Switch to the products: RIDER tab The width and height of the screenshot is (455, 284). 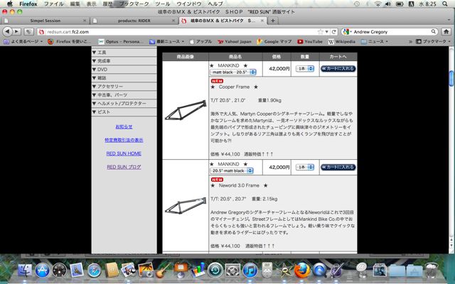pos(134,21)
